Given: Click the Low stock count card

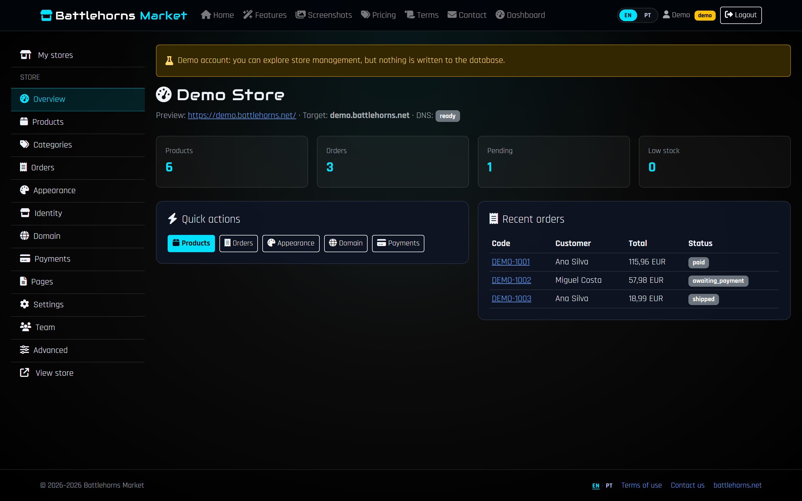Looking at the screenshot, I should click(715, 162).
